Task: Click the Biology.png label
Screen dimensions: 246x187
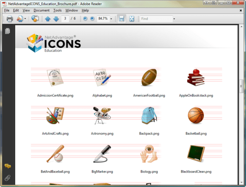Action: click(149, 172)
